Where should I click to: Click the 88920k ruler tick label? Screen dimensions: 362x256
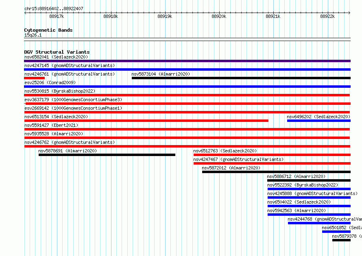219,16
